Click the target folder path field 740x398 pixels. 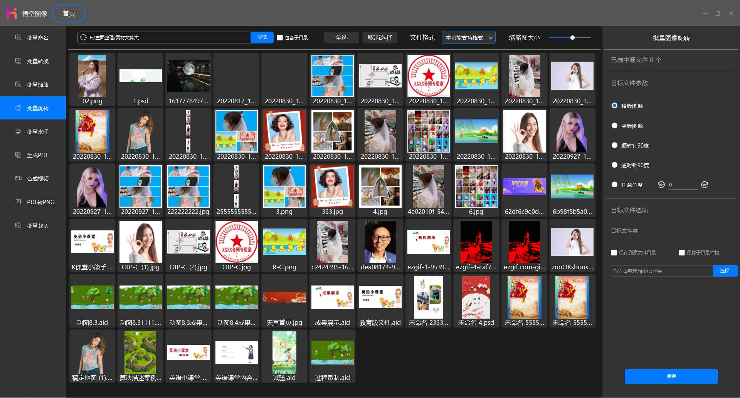(x=662, y=271)
